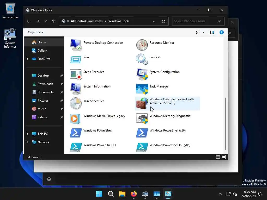The height and width of the screenshot is (200, 267).
Task: Switch to details view in the status bar
Action: click(218, 157)
